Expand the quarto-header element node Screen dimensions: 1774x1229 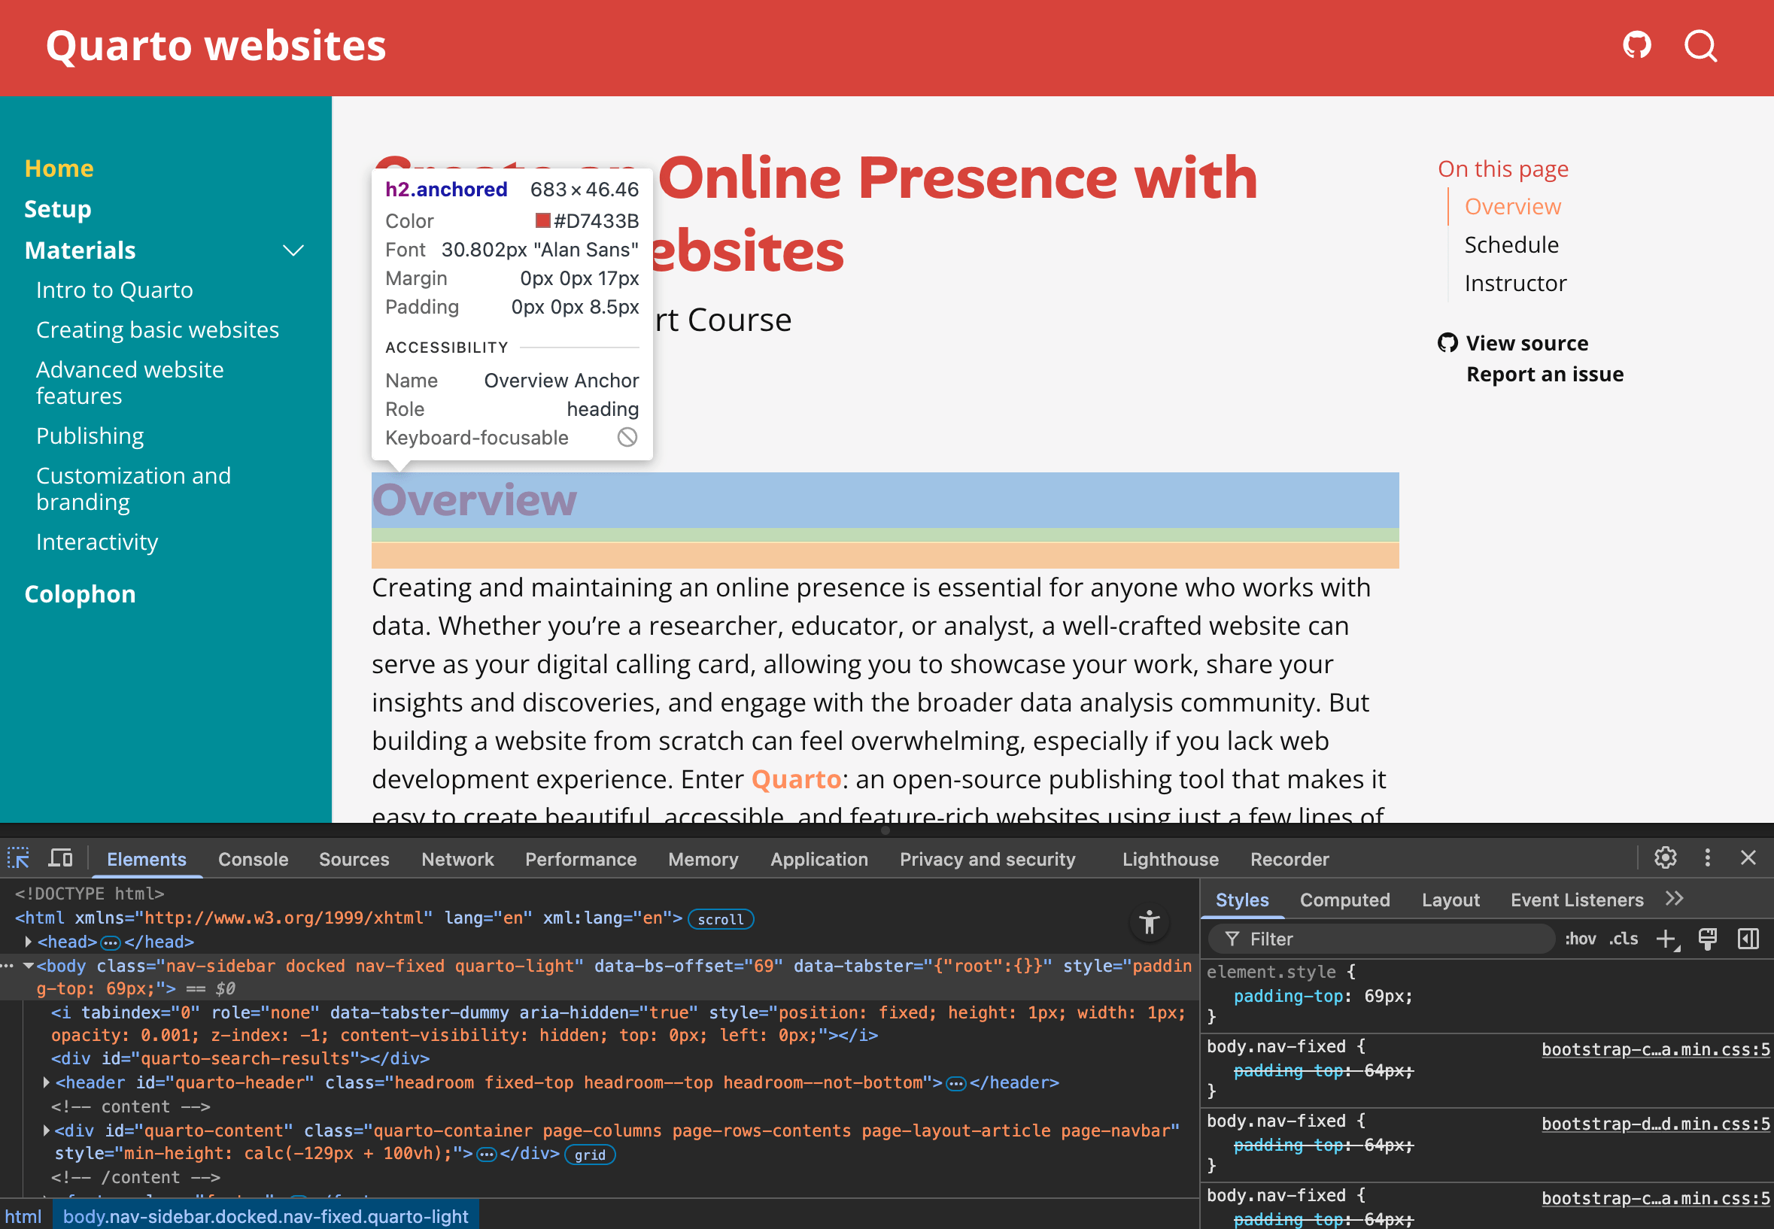click(46, 1082)
